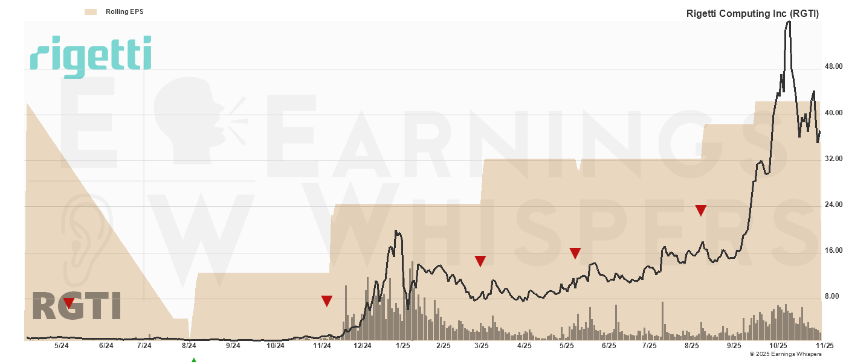
Task: Click the 12/24 date axis label
Action: 363,346
